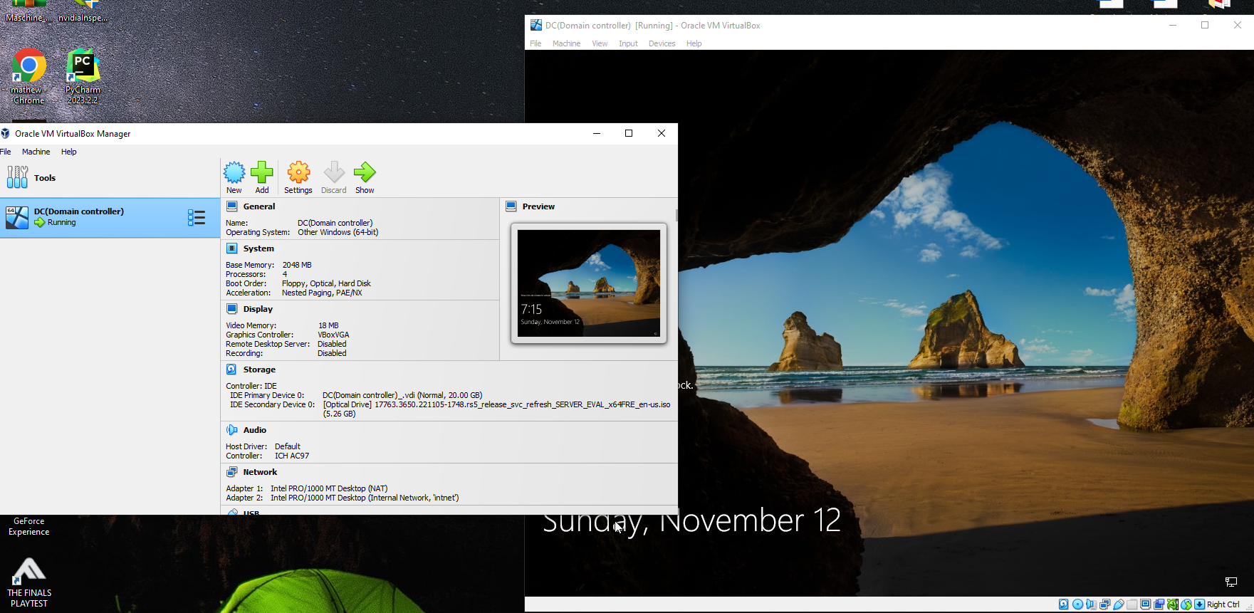Open Input menu in the DC VM window
Viewport: 1254px width, 613px height.
point(628,43)
